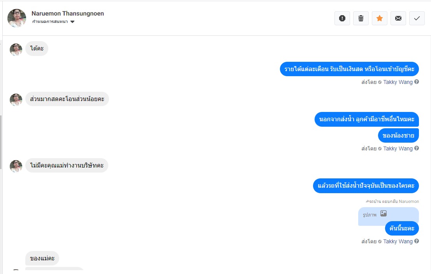Mark conversation unread with envelope icon
The image size is (431, 274).
tap(398, 18)
